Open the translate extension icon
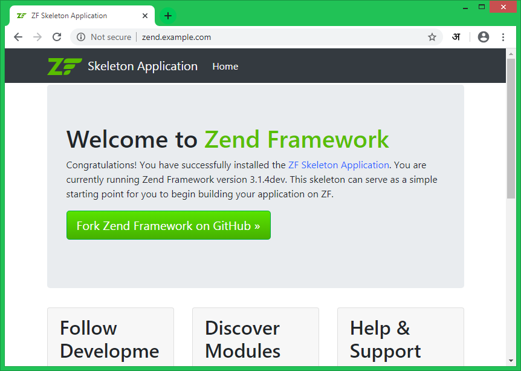This screenshot has width=521, height=371. [x=456, y=37]
